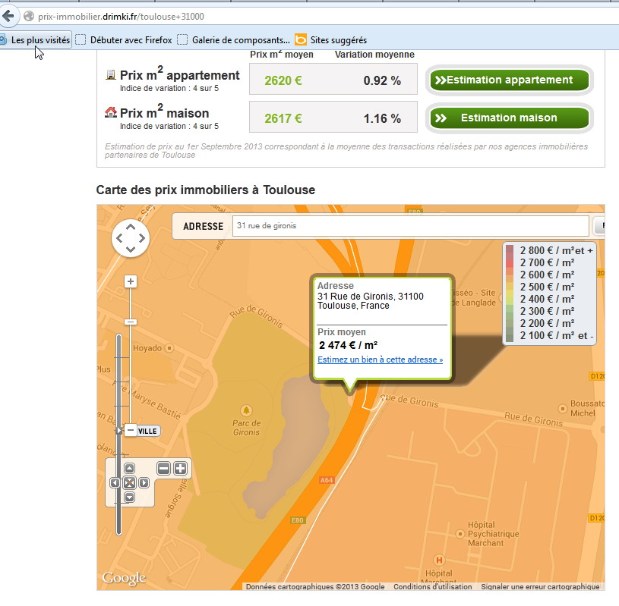The height and width of the screenshot is (606, 619).
Task: Click the round map pan compass control
Action: coord(131,238)
